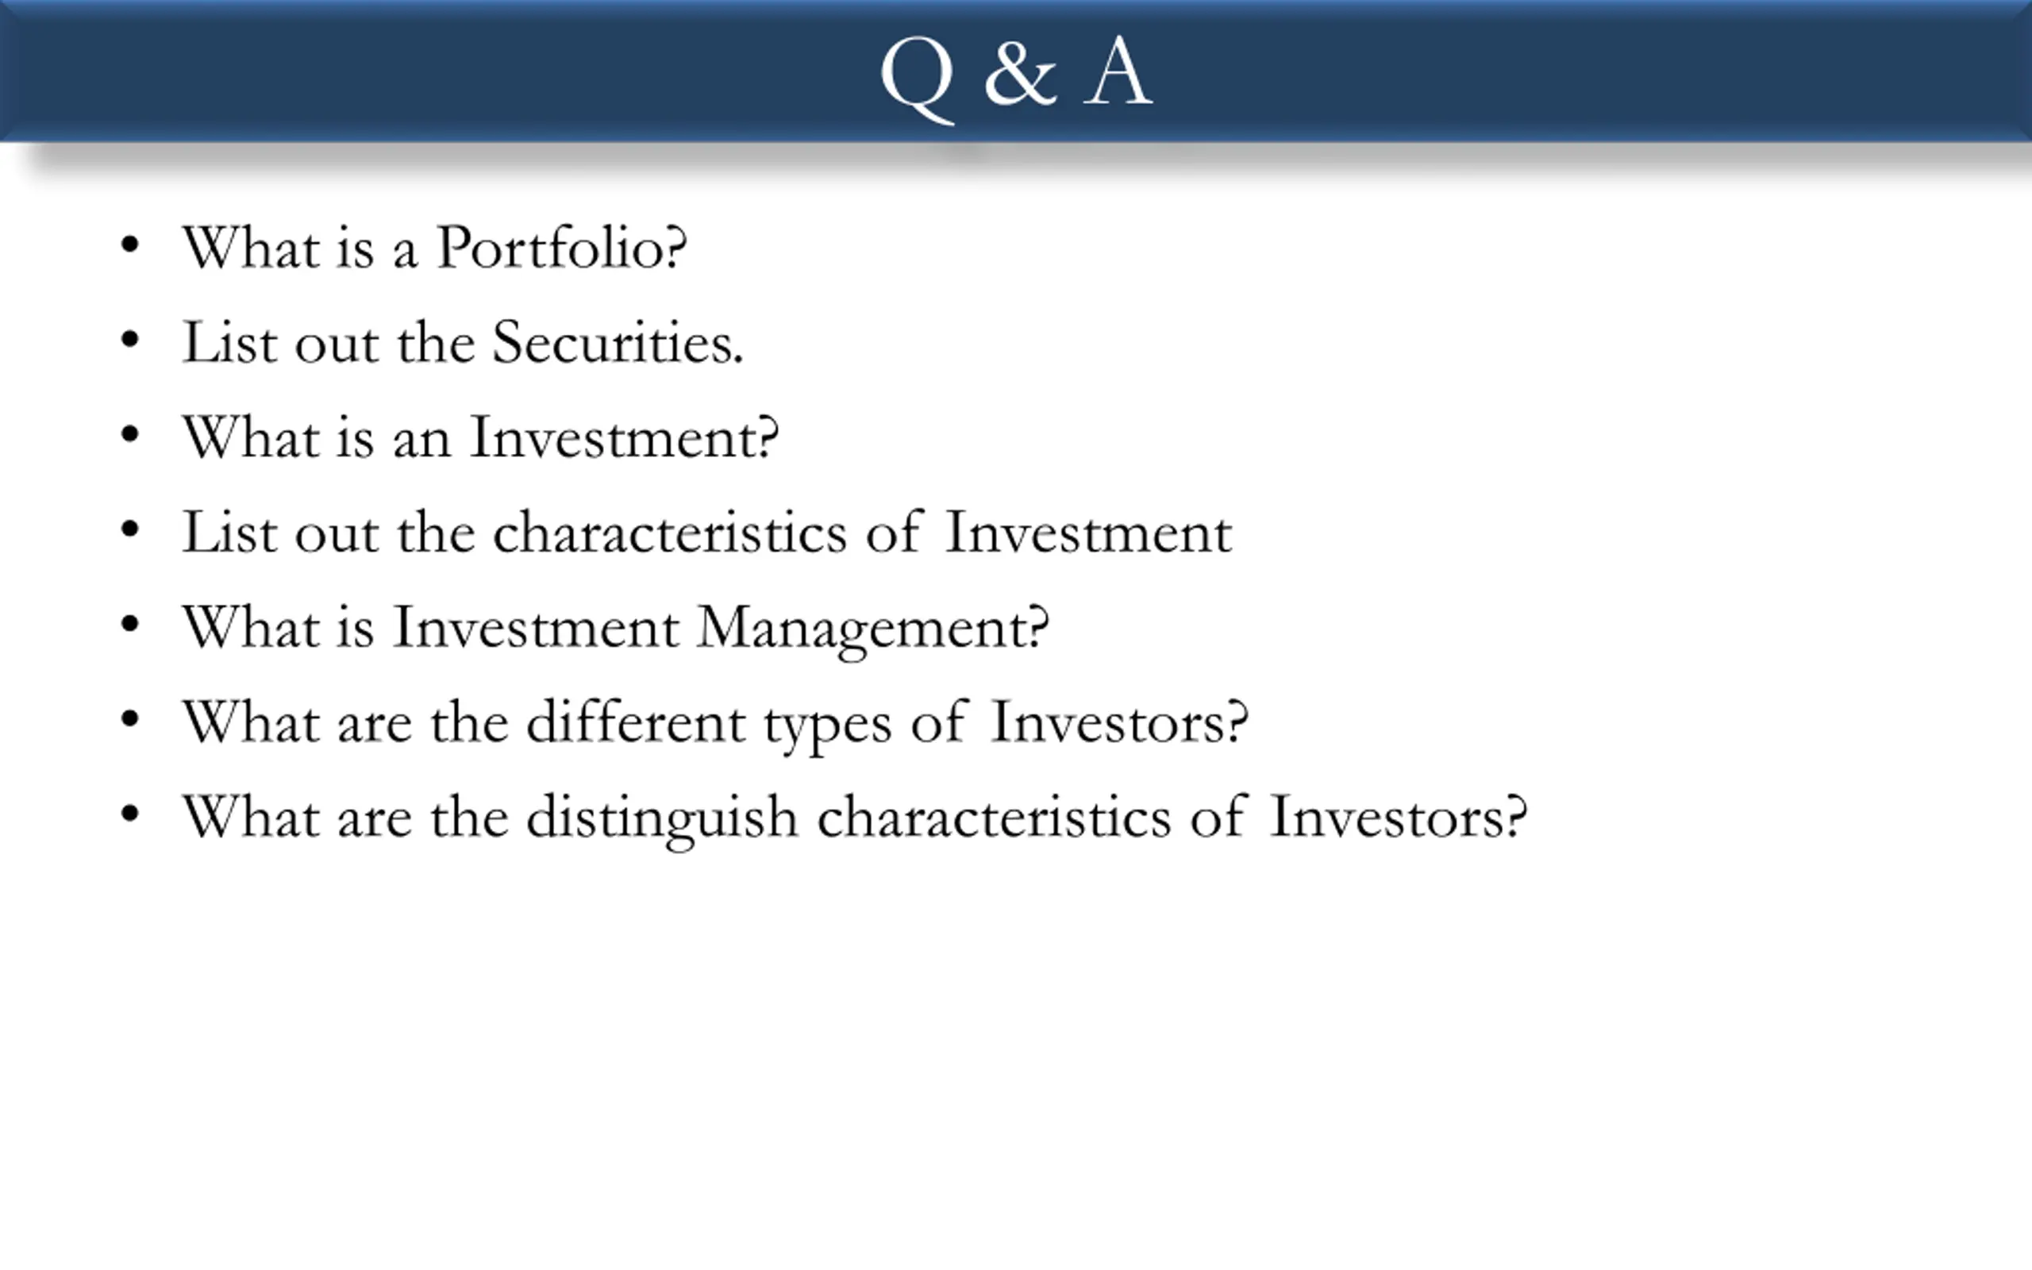Click the 'What is a Portfolio?' line
This screenshot has width=2032, height=1270.
434,248
